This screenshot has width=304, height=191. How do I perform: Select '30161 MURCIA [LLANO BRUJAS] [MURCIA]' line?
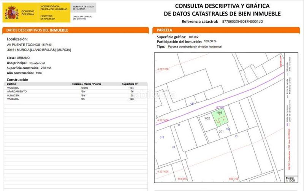[39, 50]
